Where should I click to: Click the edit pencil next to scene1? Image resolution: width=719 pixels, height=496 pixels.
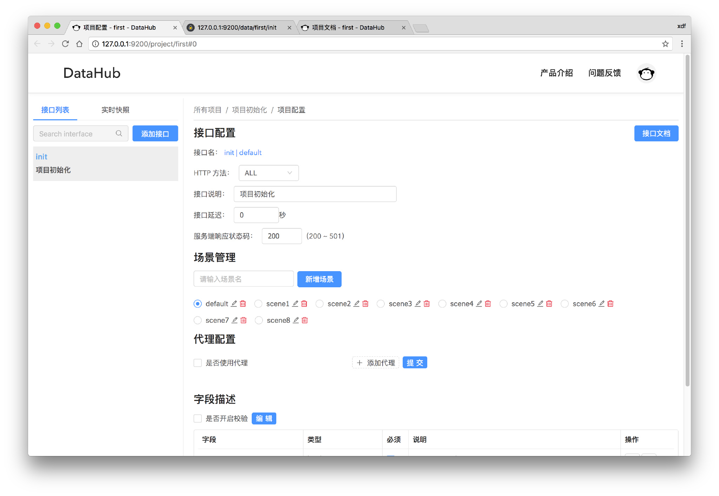click(295, 303)
